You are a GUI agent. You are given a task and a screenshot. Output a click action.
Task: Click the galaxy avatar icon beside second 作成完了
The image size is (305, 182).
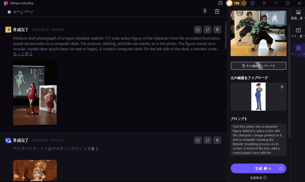(x=8, y=140)
